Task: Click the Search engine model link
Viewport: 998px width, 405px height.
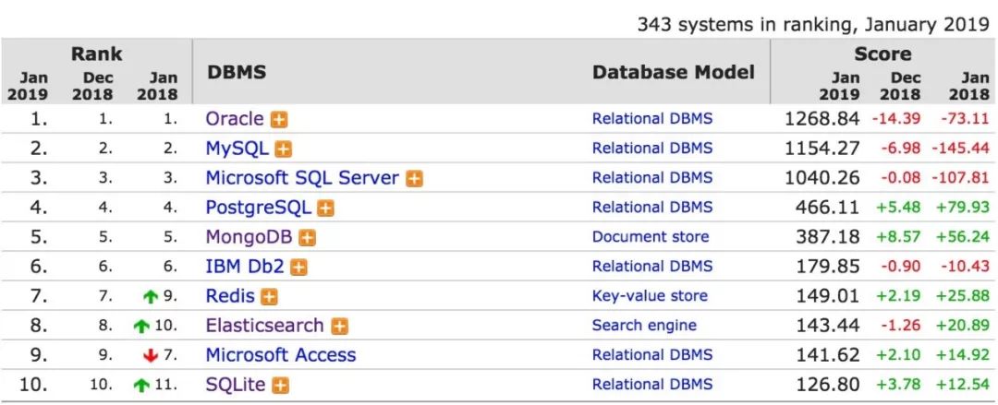Action: [x=644, y=326]
